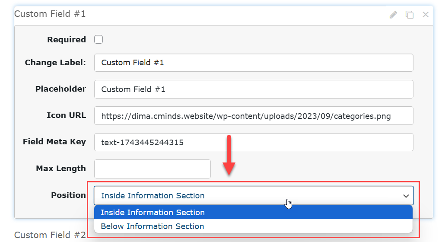The image size is (445, 242).
Task: Click the Custom Field #1 panel title
Action: [x=50, y=14]
